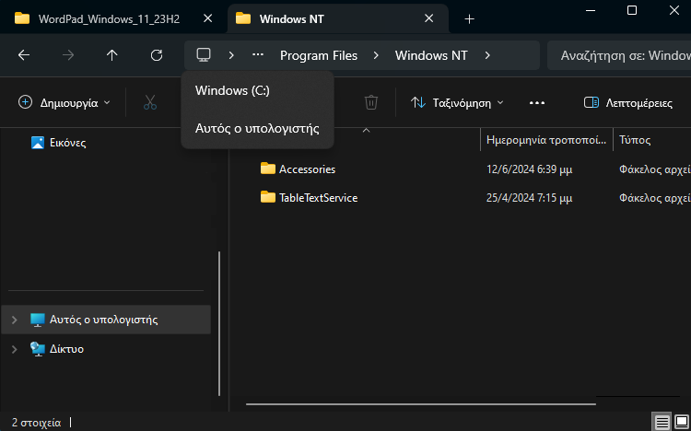Click the navigation pane vertical scrollbar
The height and width of the screenshot is (431, 691).
point(219,324)
